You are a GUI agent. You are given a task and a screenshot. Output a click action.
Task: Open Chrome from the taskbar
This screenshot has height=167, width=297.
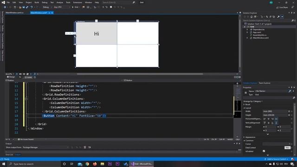87,164
